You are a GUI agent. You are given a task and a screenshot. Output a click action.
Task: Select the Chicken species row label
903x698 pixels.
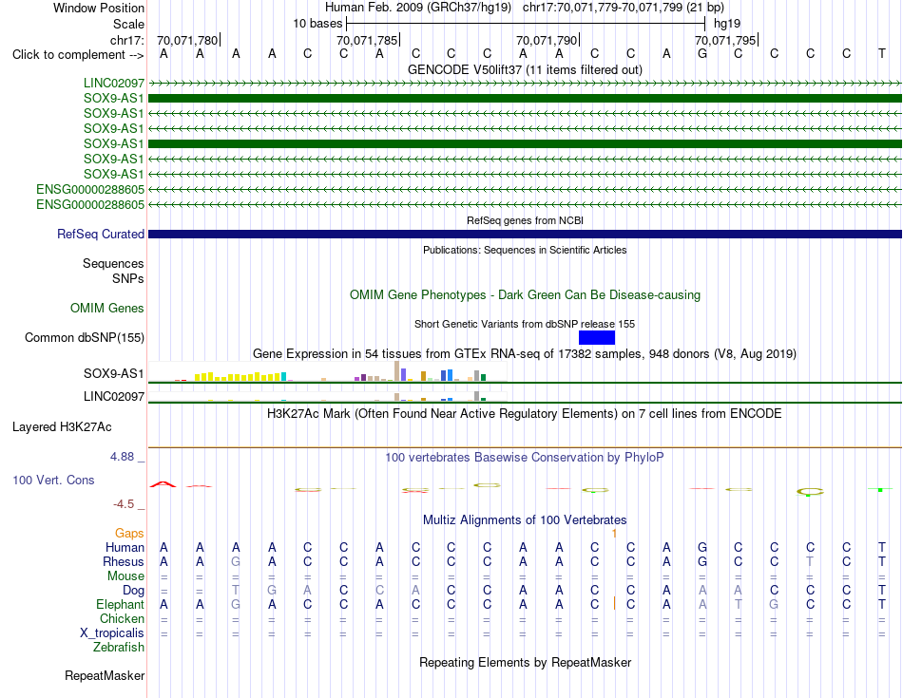point(122,618)
